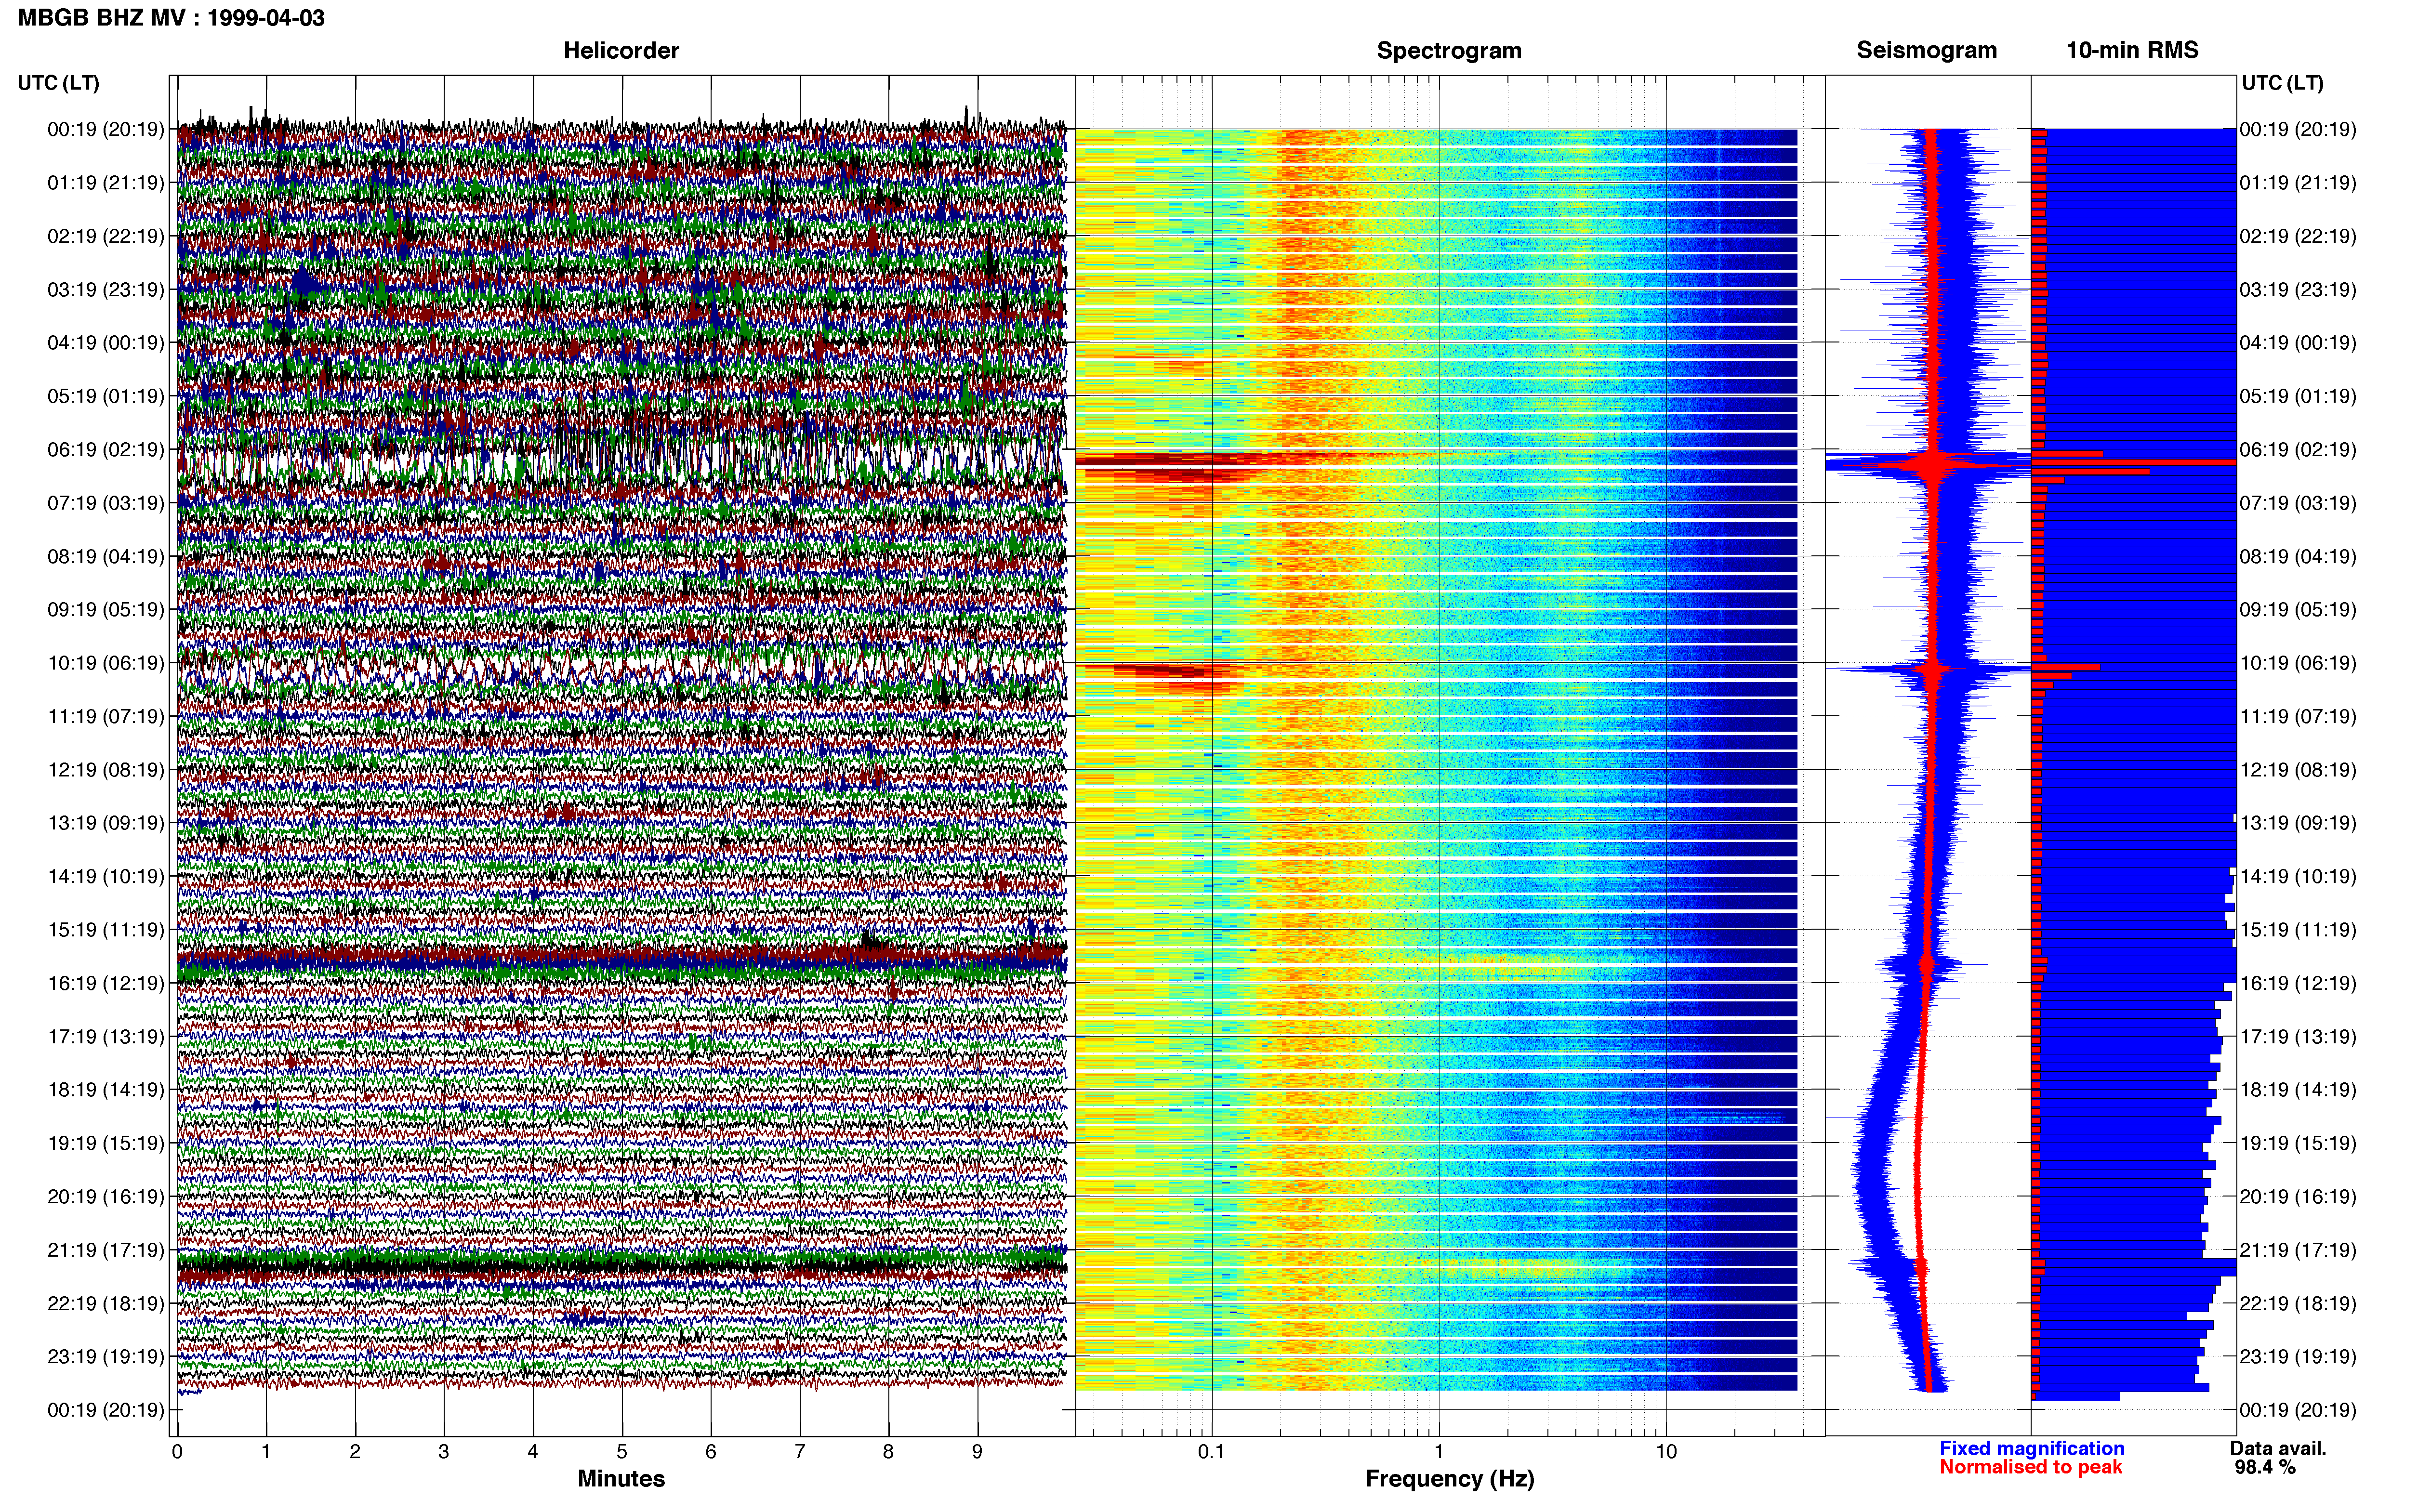Click left-axis time label "01:19 (21:19)"

106,183
